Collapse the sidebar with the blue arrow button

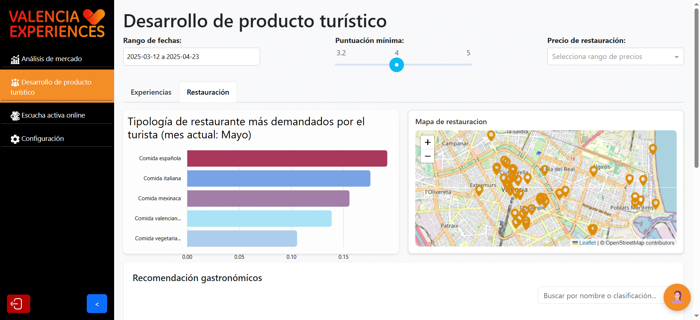coord(97,304)
